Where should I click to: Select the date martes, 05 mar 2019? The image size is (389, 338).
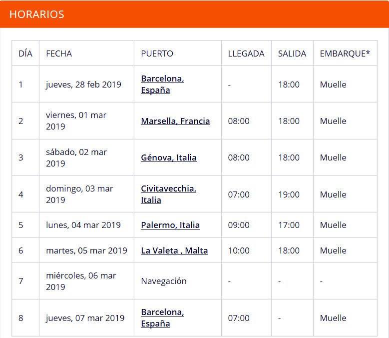coord(86,250)
